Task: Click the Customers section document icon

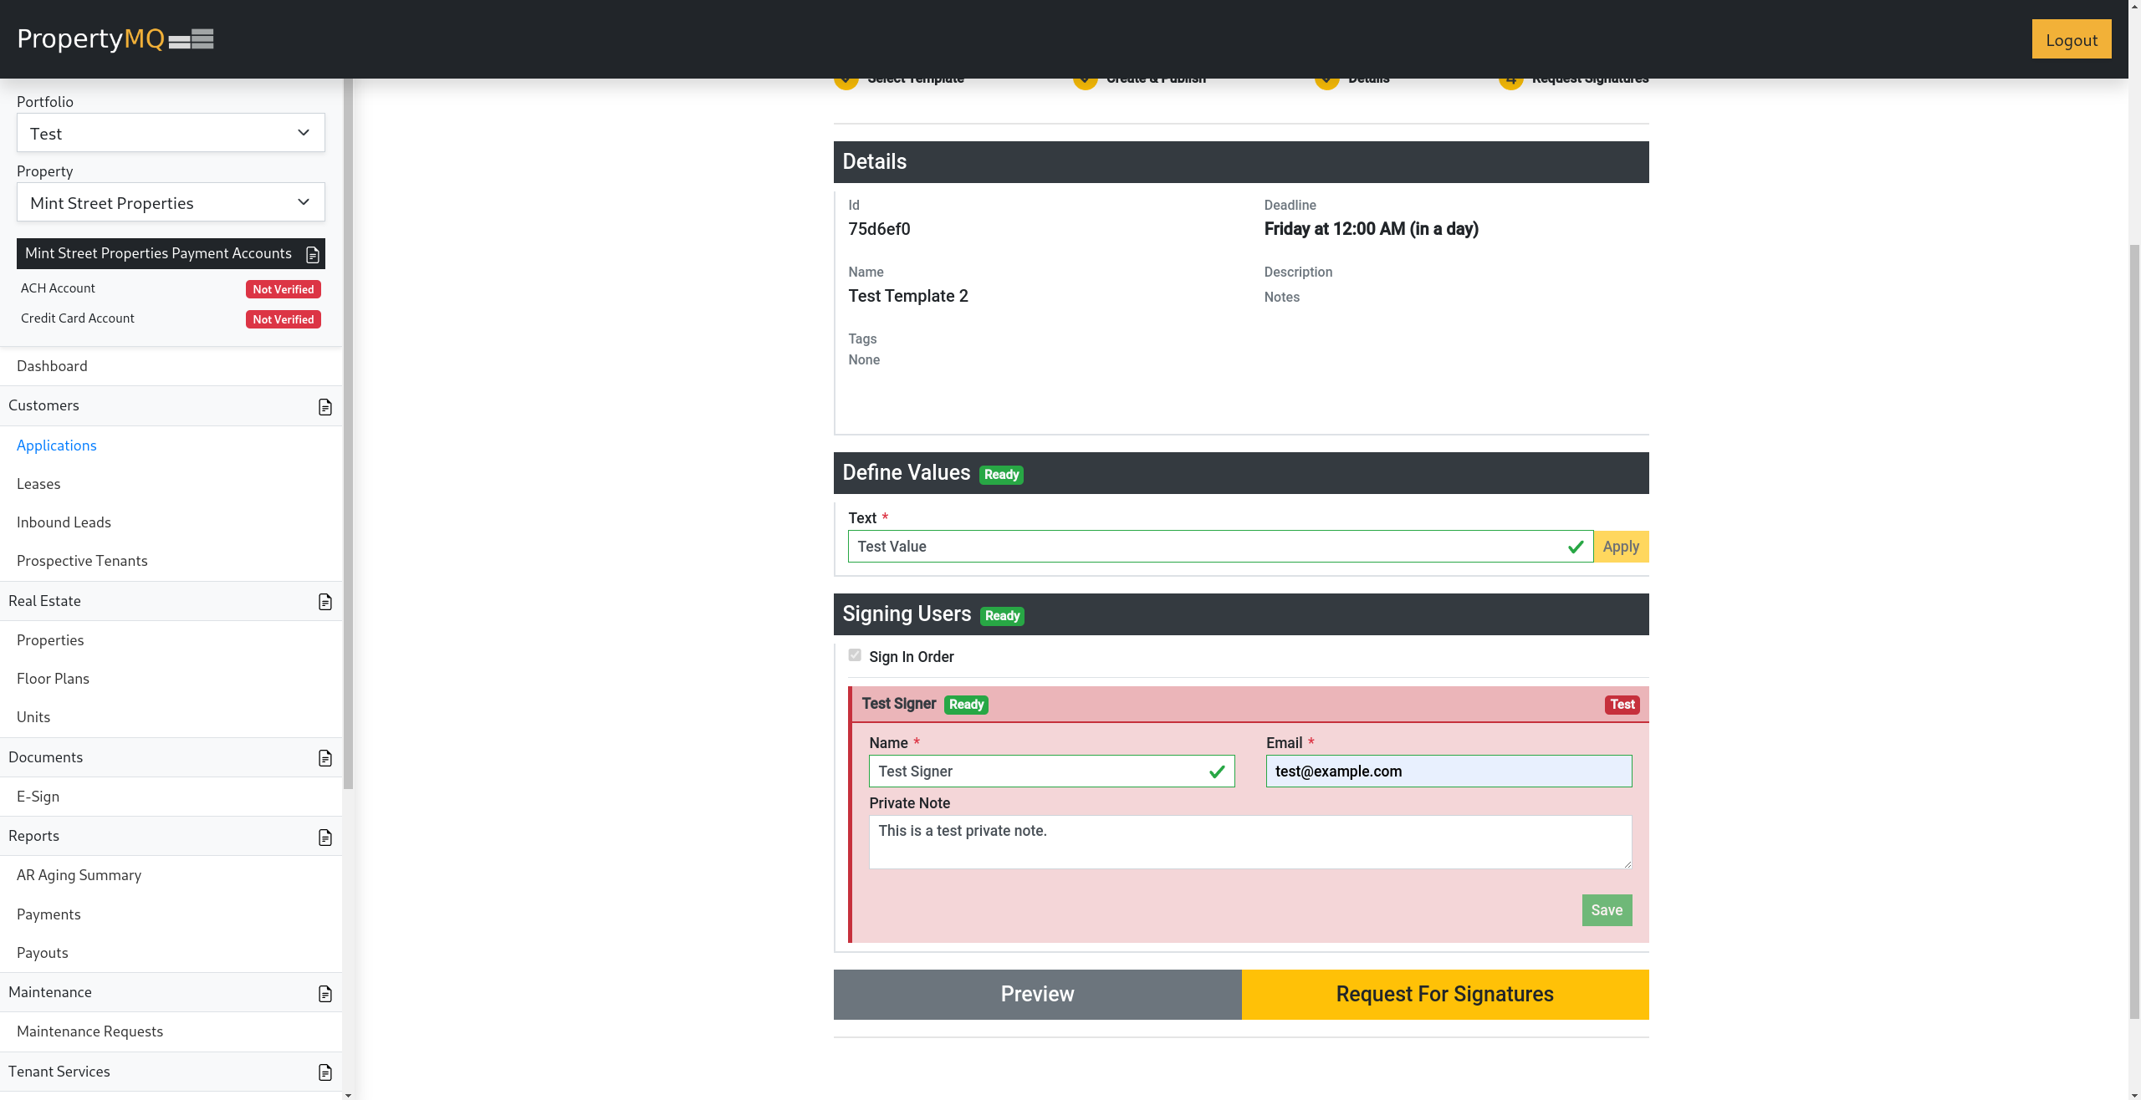Action: pos(325,407)
